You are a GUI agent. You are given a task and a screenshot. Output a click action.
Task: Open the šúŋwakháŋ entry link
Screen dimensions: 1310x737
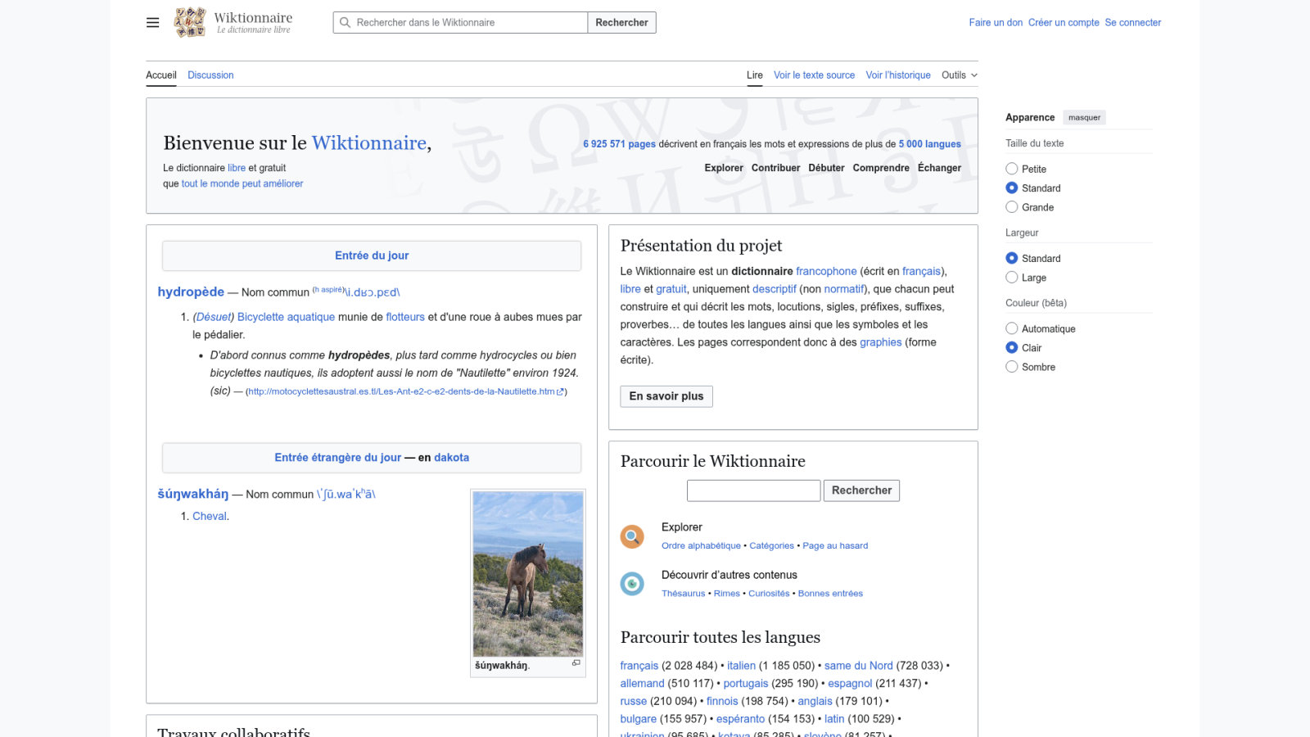tap(193, 494)
